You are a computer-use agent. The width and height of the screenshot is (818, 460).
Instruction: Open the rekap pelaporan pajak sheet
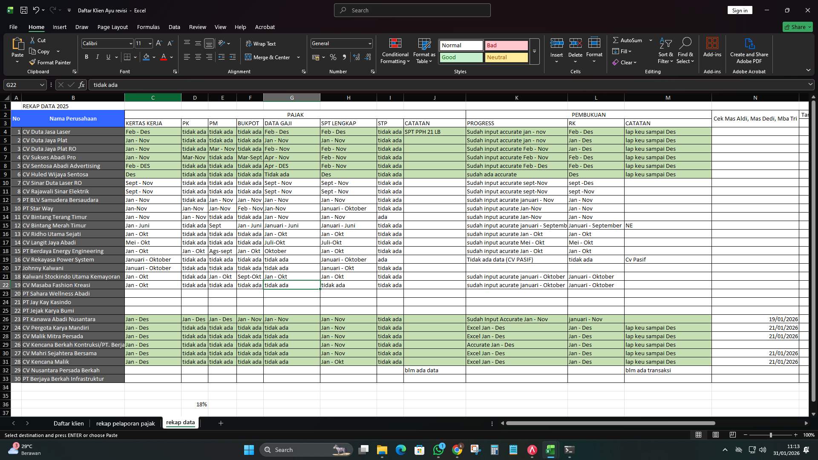click(125, 423)
